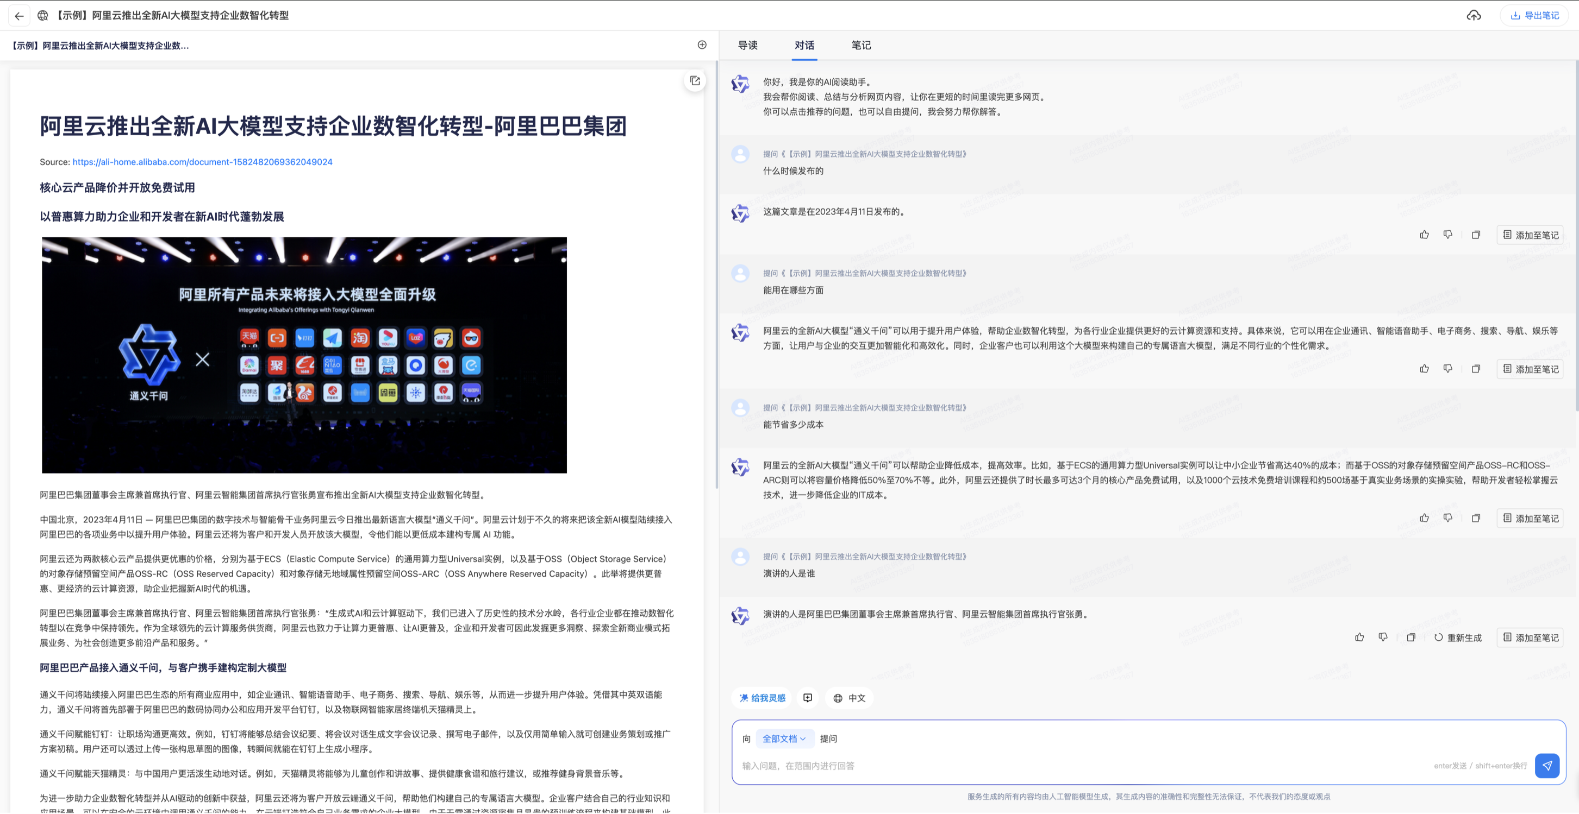Image resolution: width=1579 pixels, height=814 pixels.
Task: Copy the 2023年4月11日 answer
Action: coord(1476,235)
